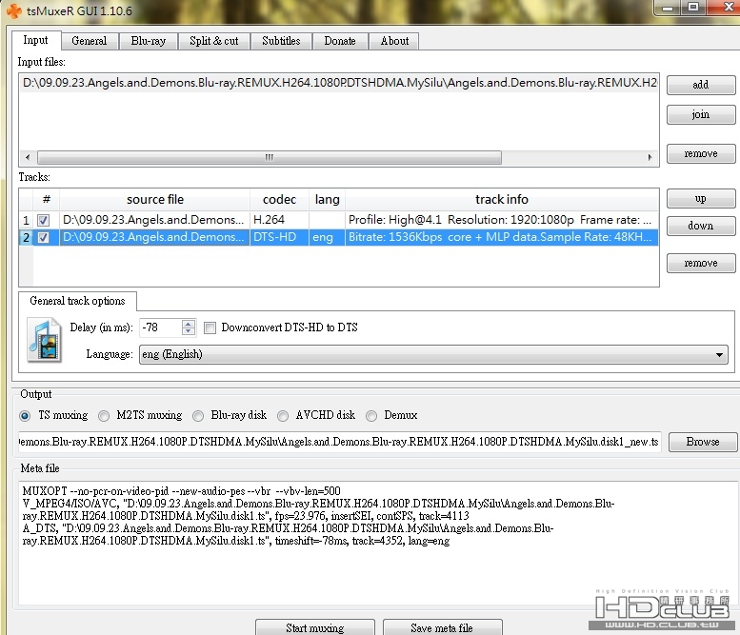
Task: Click the 'track info' column header
Action: (x=502, y=200)
